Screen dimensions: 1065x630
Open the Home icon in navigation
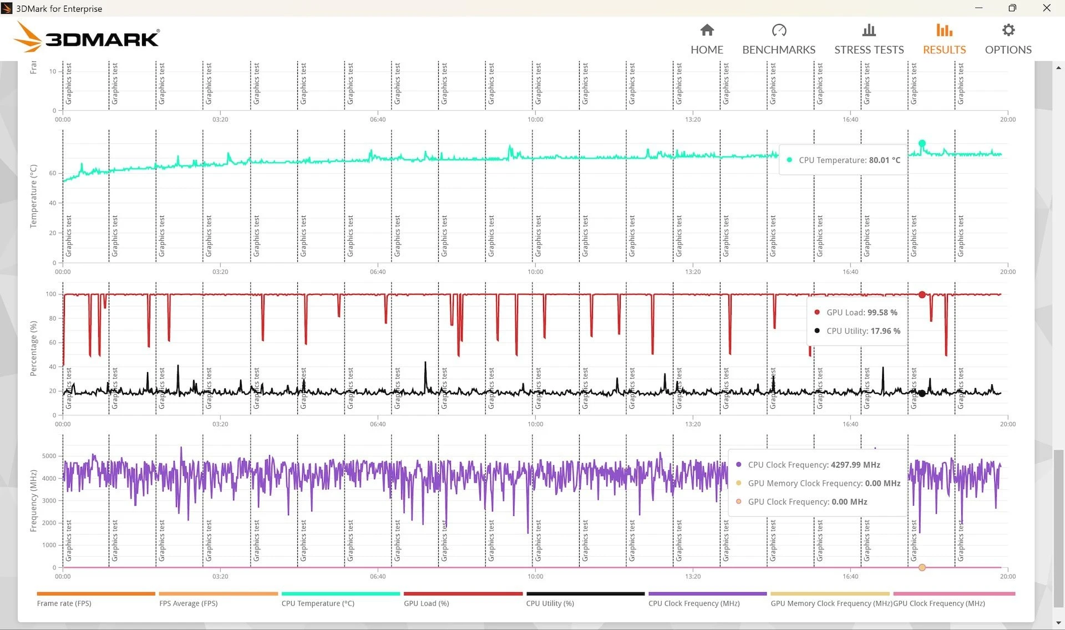point(707,30)
